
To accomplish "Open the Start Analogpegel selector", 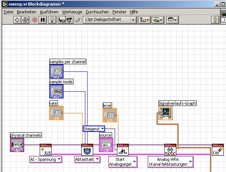I will [123, 162].
